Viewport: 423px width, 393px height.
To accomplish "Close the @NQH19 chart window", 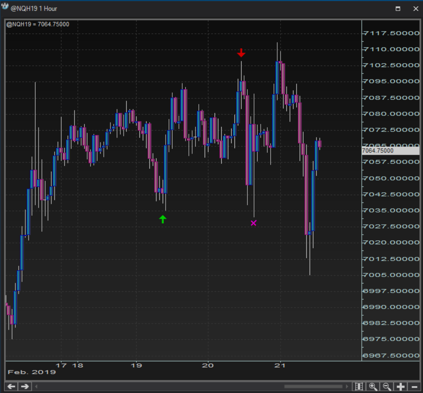I will [416, 8].
